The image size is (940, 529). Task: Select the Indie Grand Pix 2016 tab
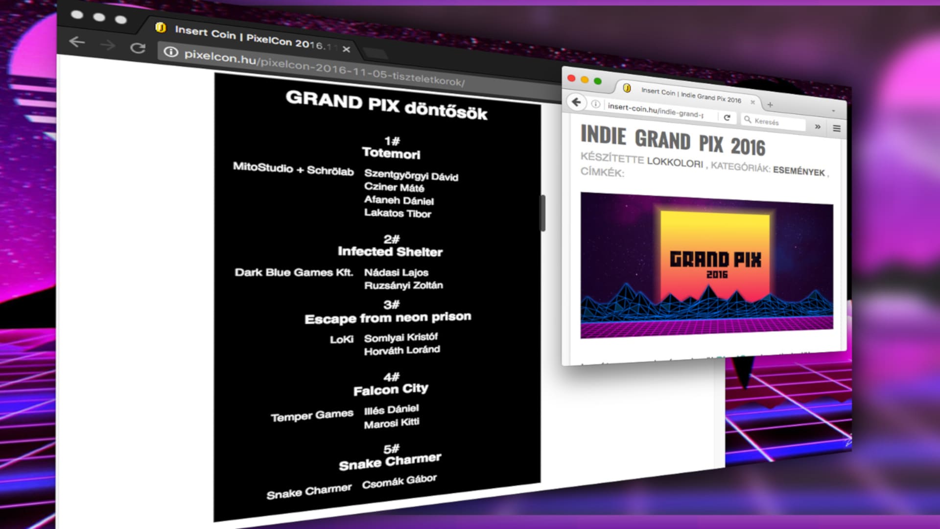click(690, 95)
